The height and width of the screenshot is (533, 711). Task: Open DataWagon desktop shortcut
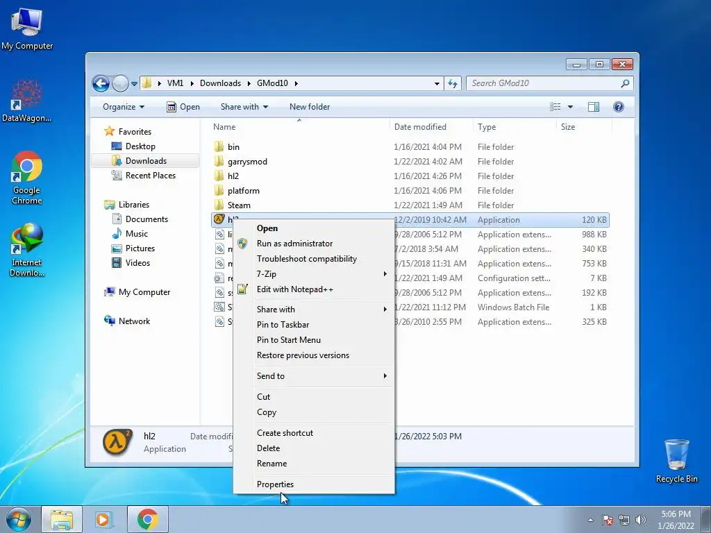click(27, 101)
